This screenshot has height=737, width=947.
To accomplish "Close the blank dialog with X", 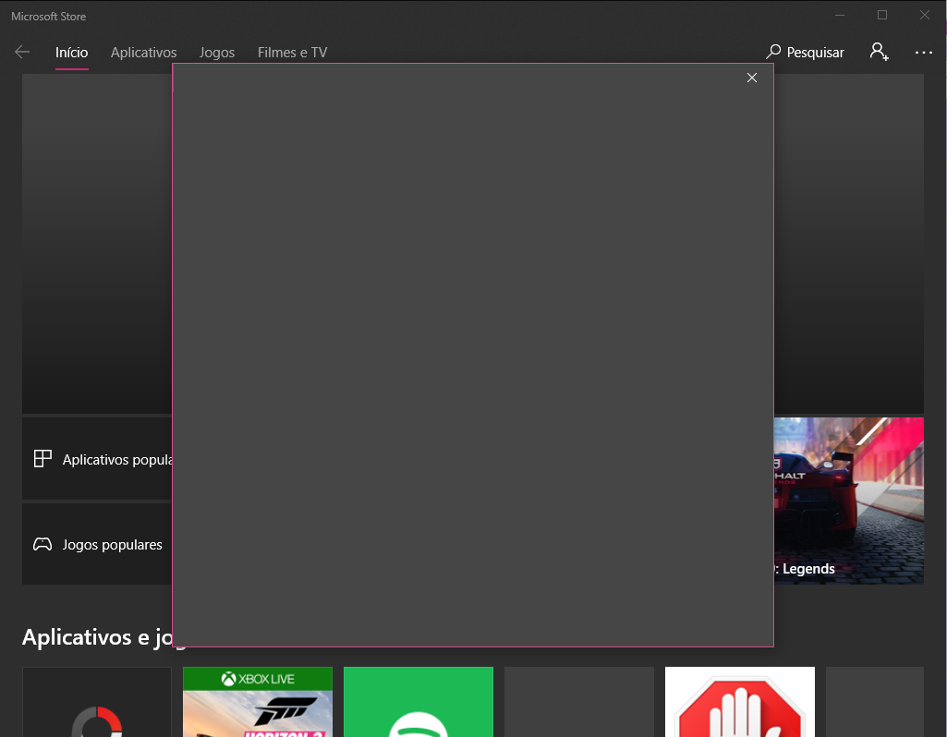I will point(752,78).
